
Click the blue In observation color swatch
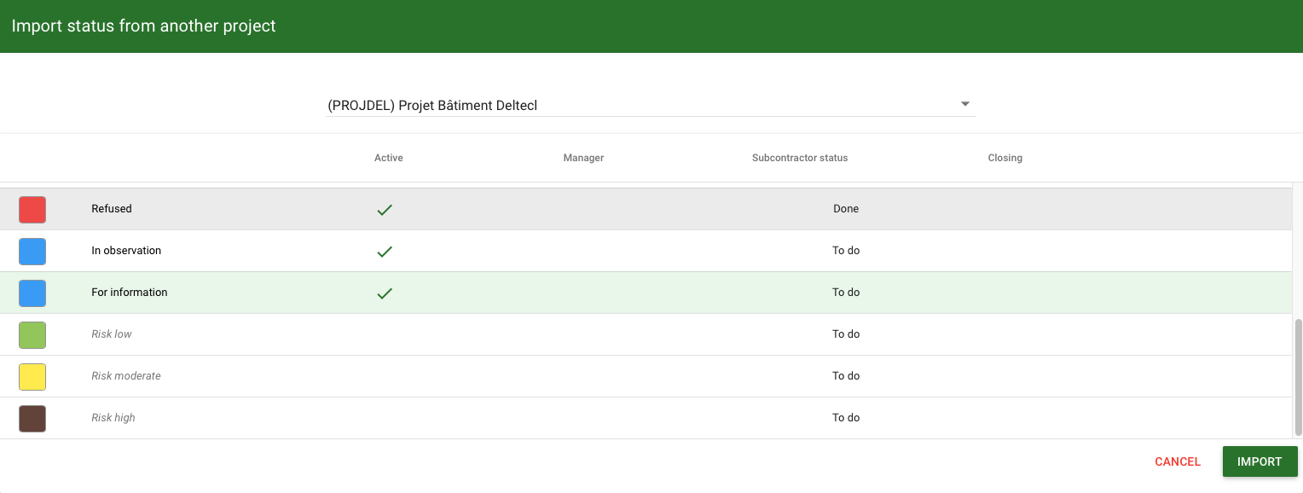tap(32, 251)
